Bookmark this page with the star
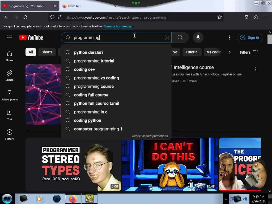 [220, 17]
